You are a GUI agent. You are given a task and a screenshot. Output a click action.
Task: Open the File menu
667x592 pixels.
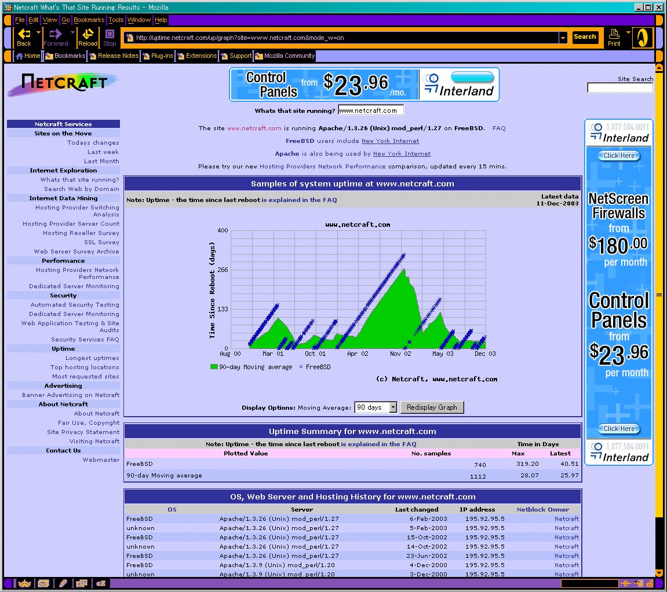click(20, 20)
